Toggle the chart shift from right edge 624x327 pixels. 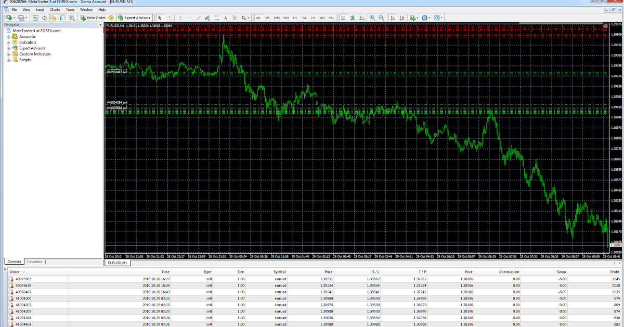click(x=402, y=17)
